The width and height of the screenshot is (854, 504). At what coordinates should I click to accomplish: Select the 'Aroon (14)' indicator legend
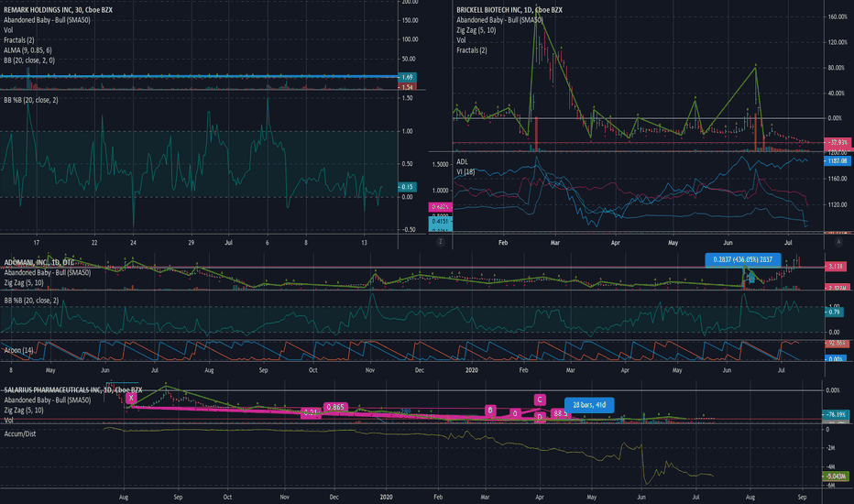(18, 350)
